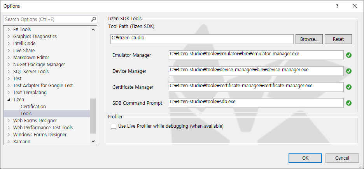
Task: Expand the Xamarin options node
Action: tap(9, 142)
